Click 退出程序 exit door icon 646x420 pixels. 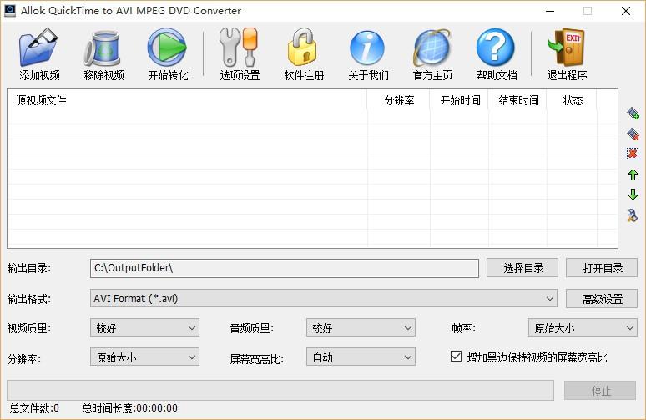[567, 47]
